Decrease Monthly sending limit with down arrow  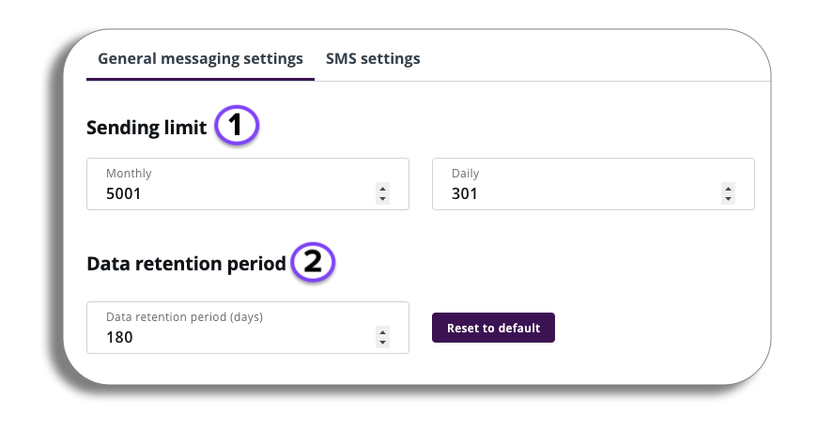(x=382, y=199)
